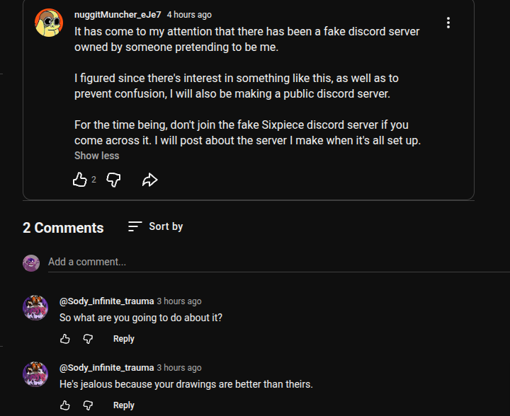This screenshot has height=416, width=510.
Task: Collapse post text with Show less
Action: click(97, 156)
